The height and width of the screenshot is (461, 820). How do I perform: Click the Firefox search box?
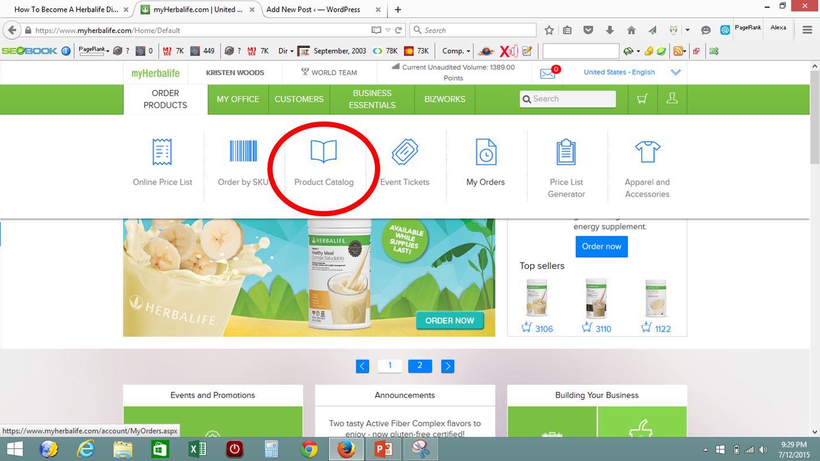(x=473, y=30)
